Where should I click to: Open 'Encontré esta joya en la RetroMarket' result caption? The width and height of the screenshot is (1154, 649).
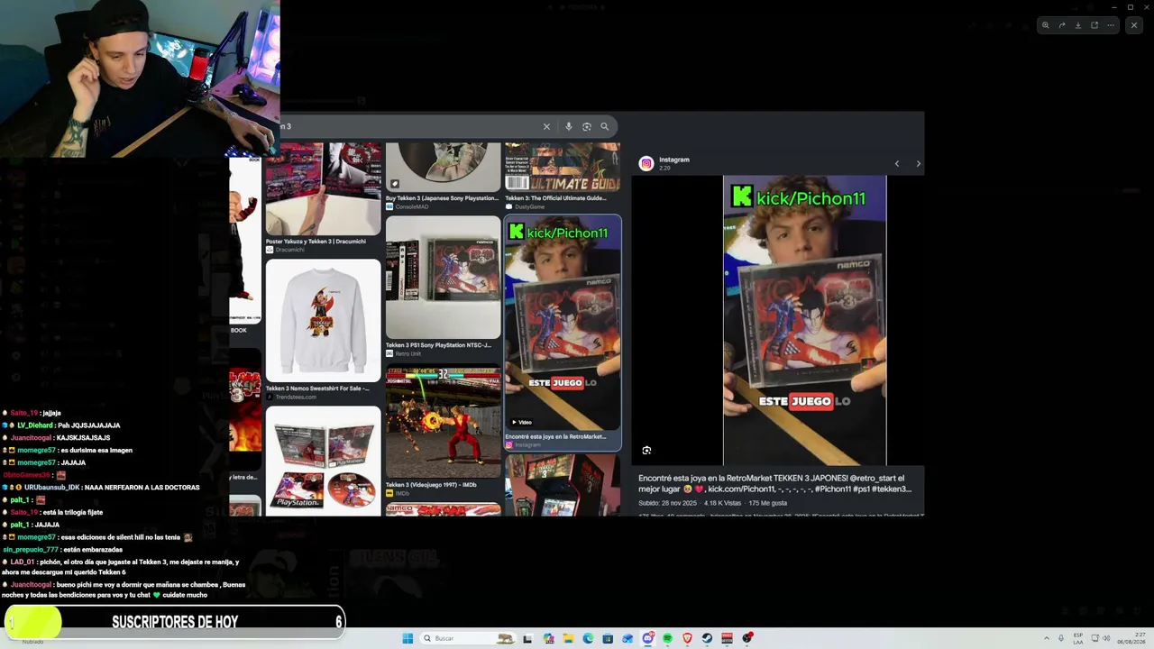(555, 436)
